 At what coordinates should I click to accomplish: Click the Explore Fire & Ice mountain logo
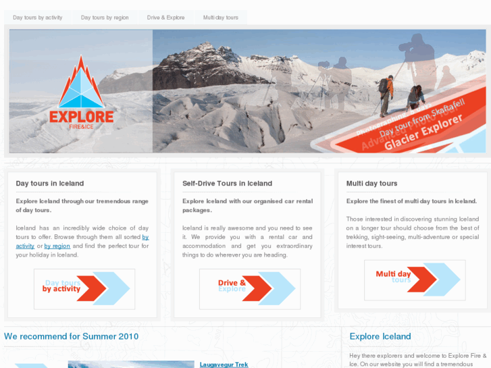(x=82, y=93)
